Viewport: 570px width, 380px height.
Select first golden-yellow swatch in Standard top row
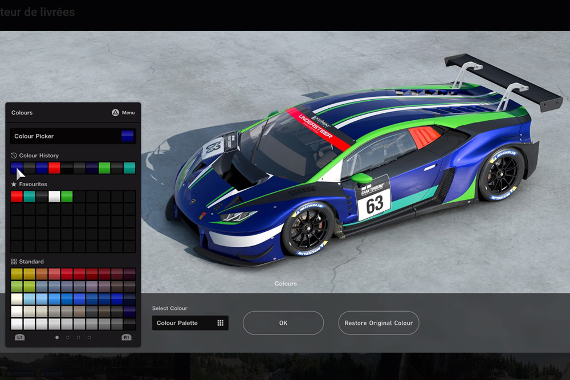pos(17,274)
